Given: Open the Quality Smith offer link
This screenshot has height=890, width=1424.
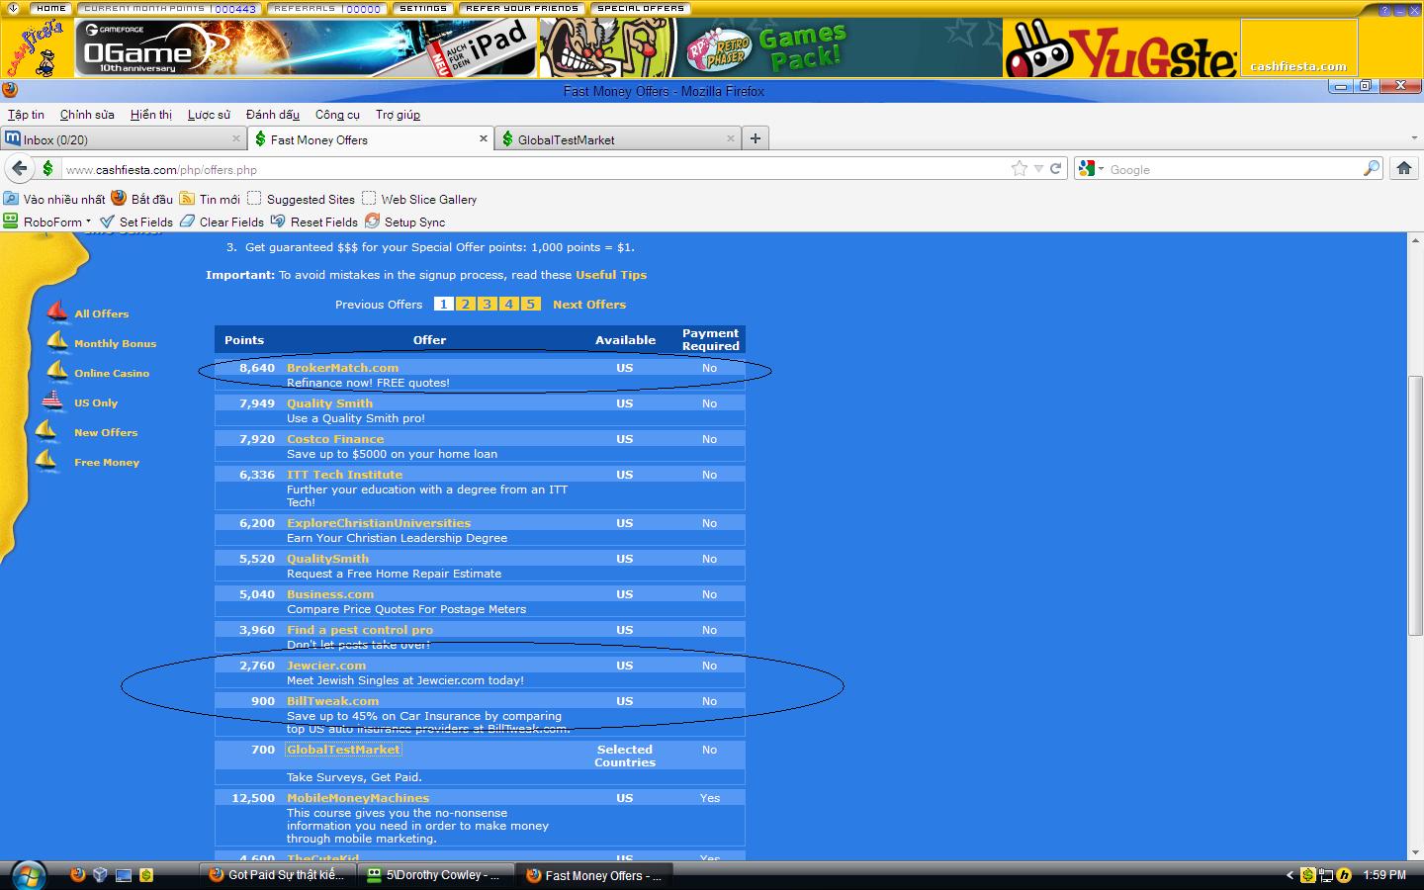Looking at the screenshot, I should 329,403.
